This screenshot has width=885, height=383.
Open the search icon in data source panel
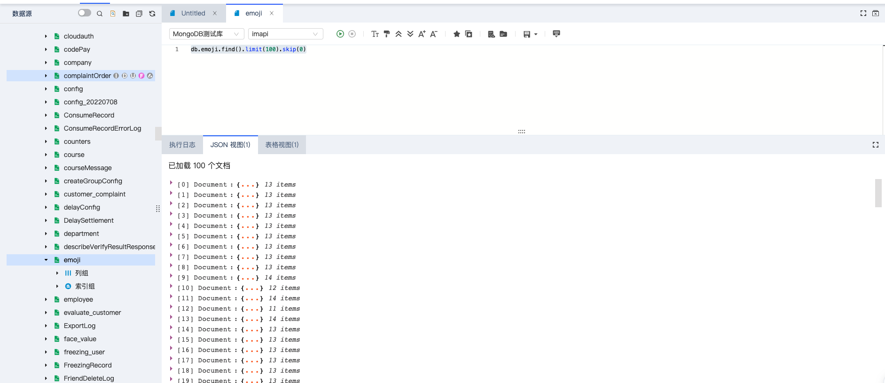point(100,14)
